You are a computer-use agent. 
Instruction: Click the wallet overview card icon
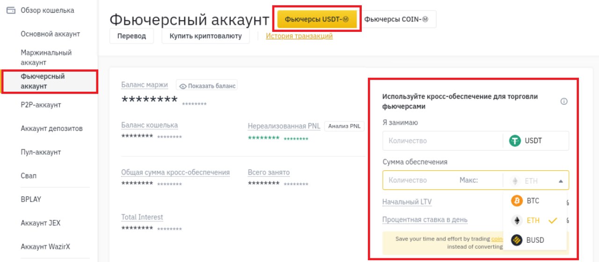[x=11, y=10]
